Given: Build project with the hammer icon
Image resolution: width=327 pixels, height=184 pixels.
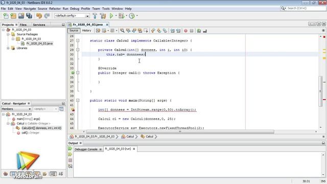Looking at the screenshot, I should click(95, 16).
